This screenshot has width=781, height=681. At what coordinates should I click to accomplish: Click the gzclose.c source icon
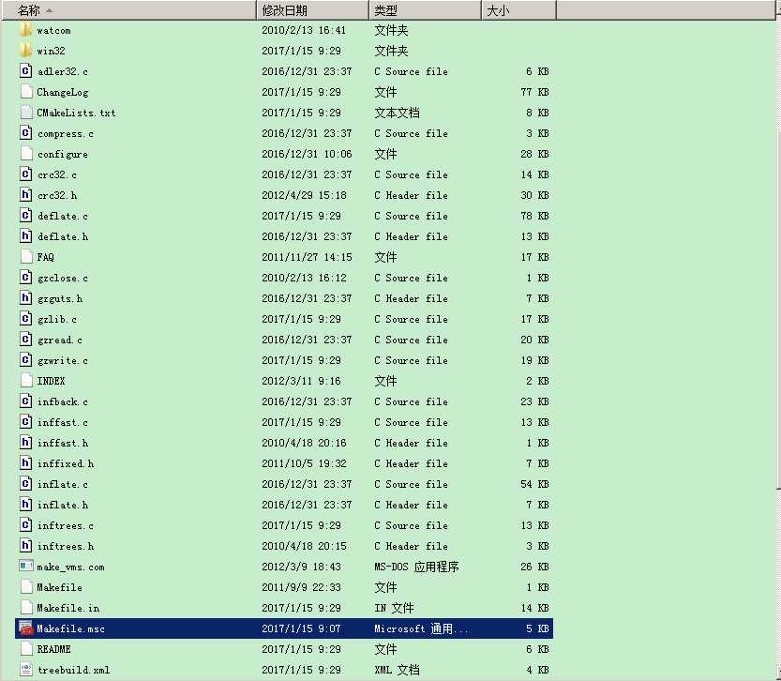pyautogui.click(x=26, y=278)
